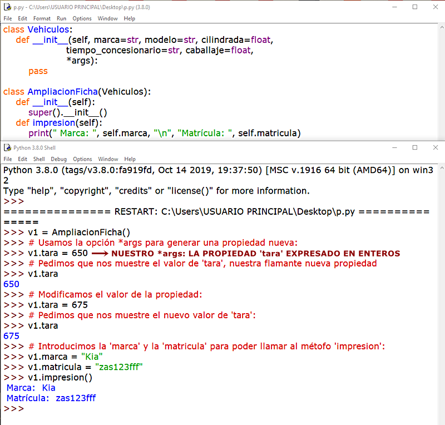Open the Help menu in the shell window
Viewport: 445px width, 425px height.
pyautogui.click(x=129, y=159)
